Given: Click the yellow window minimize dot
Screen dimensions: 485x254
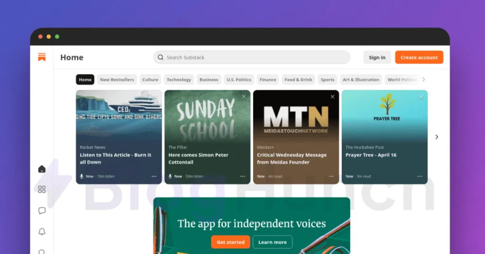Looking at the screenshot, I should click(49, 36).
